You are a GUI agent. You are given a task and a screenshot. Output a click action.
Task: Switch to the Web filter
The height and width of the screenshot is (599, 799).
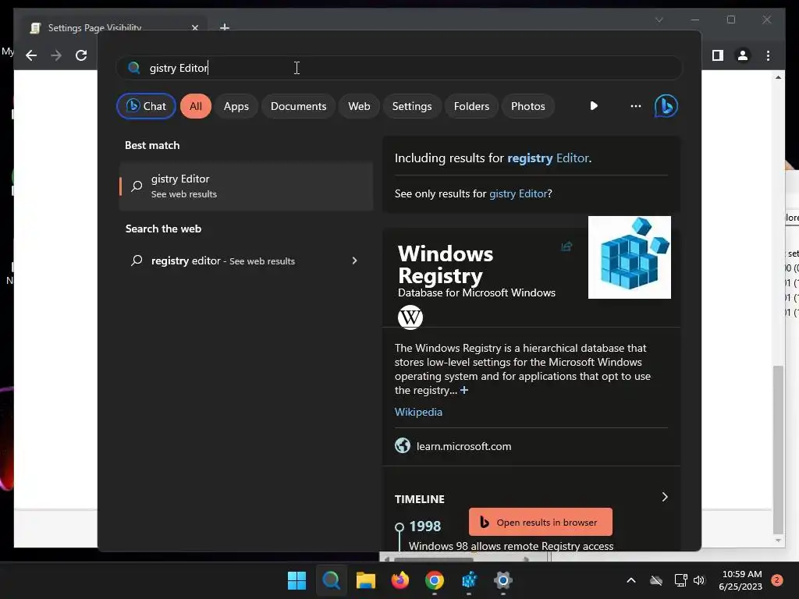[359, 106]
